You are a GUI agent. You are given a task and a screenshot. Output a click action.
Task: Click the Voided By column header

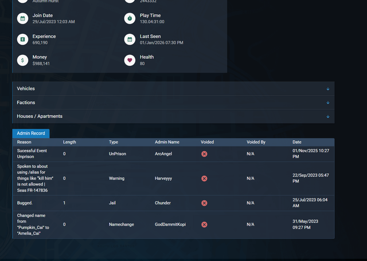click(x=256, y=142)
